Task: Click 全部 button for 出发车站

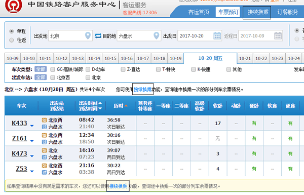Action: tap(41, 77)
